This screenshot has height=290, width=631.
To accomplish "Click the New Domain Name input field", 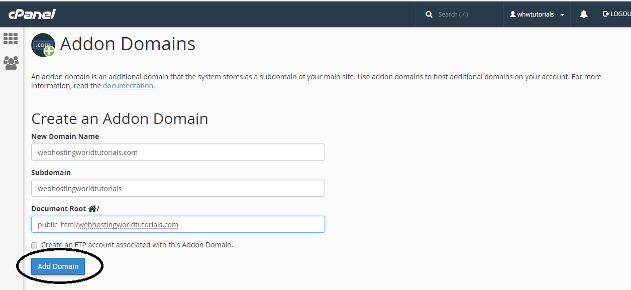I will [x=178, y=152].
